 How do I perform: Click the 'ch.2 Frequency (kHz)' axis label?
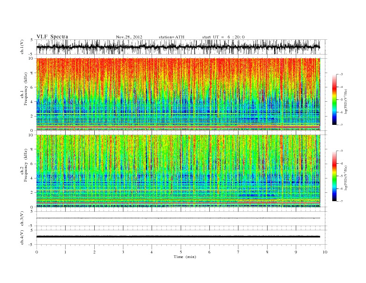point(24,165)
